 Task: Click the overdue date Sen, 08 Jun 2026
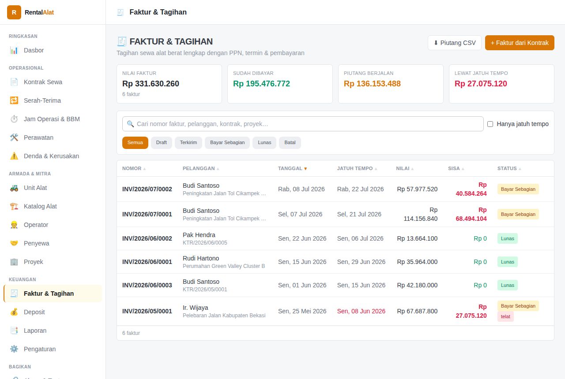(361, 311)
